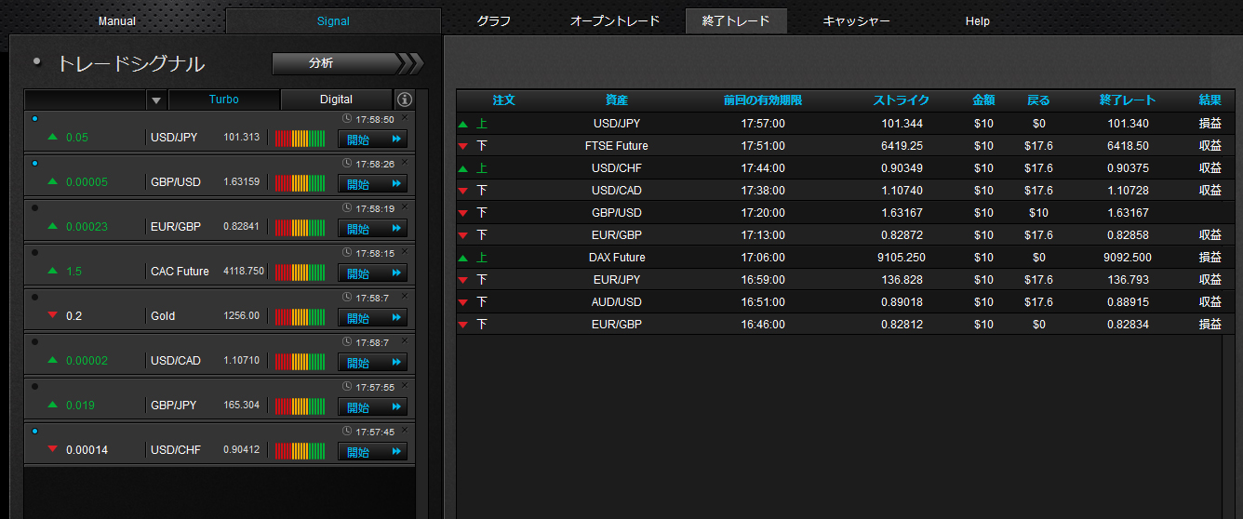Click strike value 9105.250
The image size is (1243, 519).
(x=902, y=258)
